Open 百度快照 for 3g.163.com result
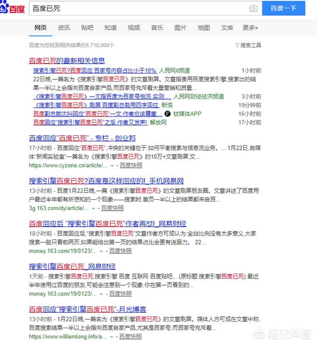Viewport: 317px width, 345px height. (112, 208)
